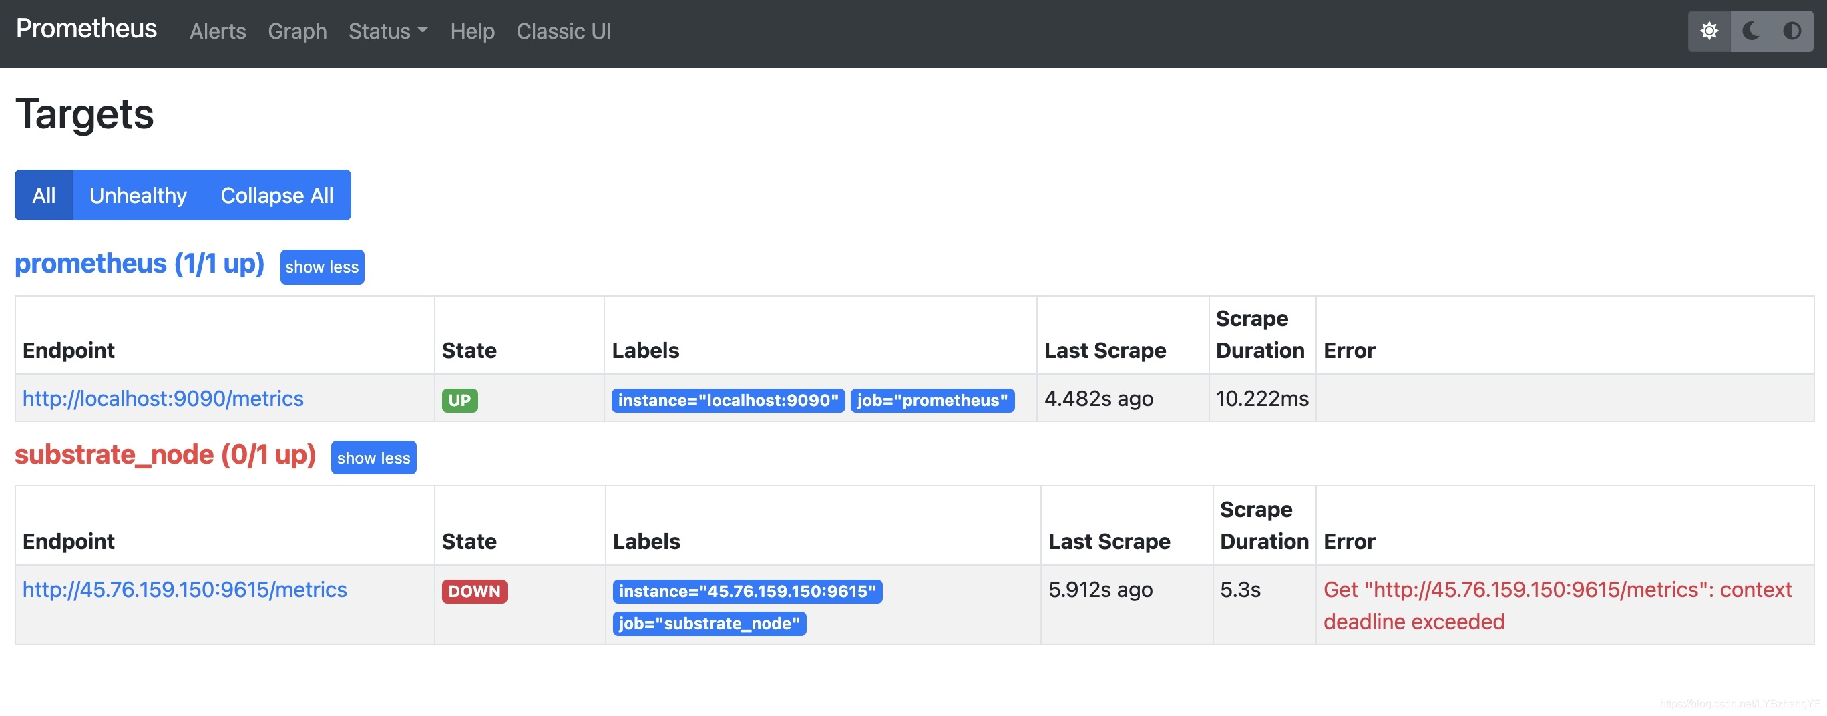Select the All targets filter
Viewport: 1827px width, 716px height.
pos(44,195)
